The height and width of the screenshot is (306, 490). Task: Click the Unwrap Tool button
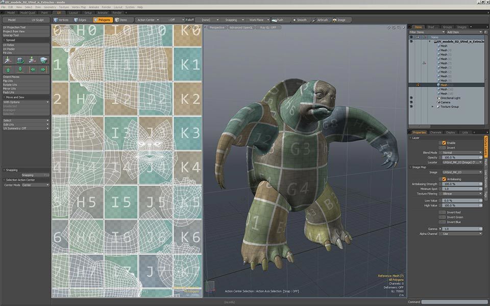pyautogui.click(x=26, y=35)
